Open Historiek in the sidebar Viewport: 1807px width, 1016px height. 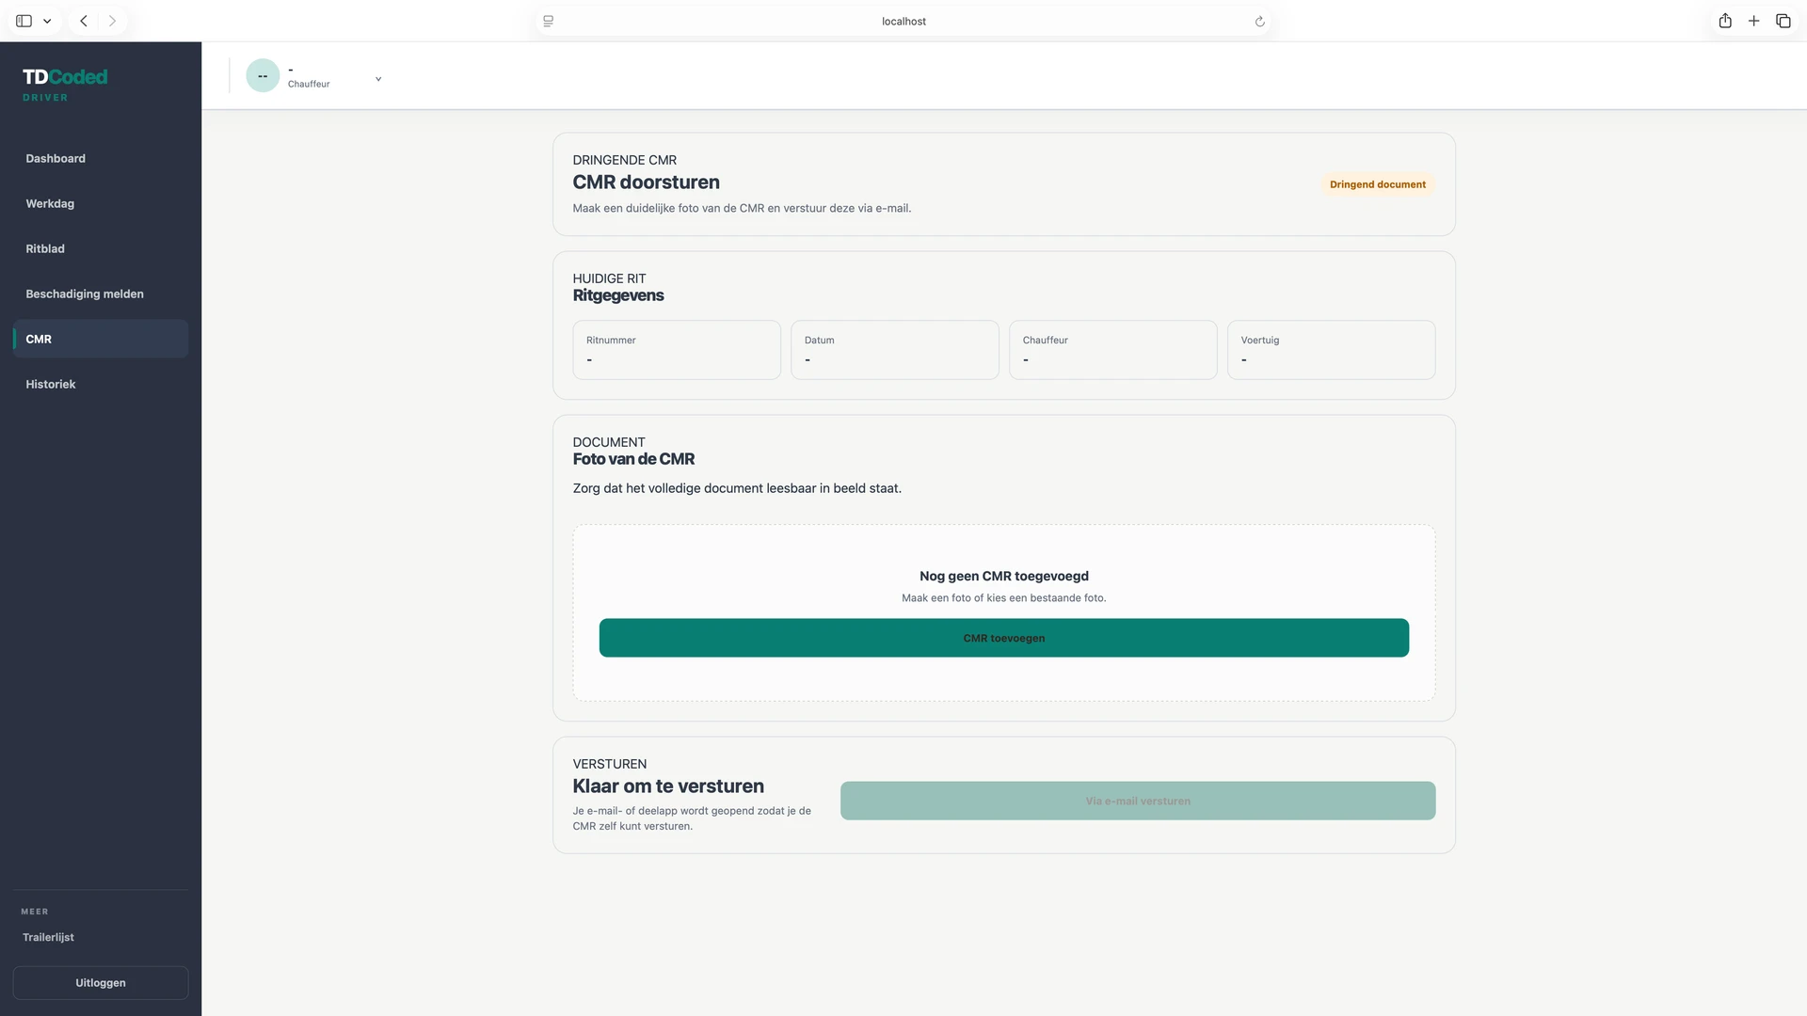click(x=101, y=384)
